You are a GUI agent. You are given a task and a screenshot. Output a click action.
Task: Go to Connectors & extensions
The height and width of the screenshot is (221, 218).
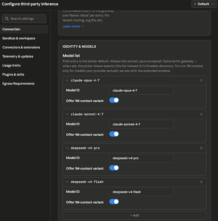coord(21,47)
